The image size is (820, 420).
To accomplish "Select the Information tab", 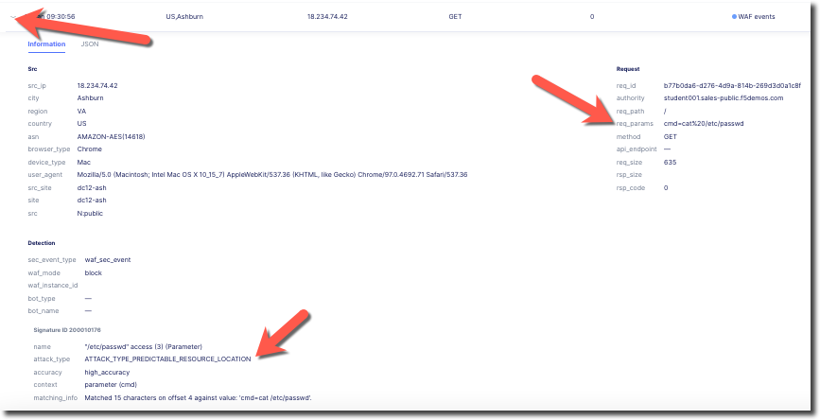I will [x=46, y=44].
